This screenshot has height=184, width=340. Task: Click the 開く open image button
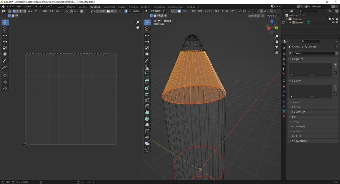coord(112,11)
